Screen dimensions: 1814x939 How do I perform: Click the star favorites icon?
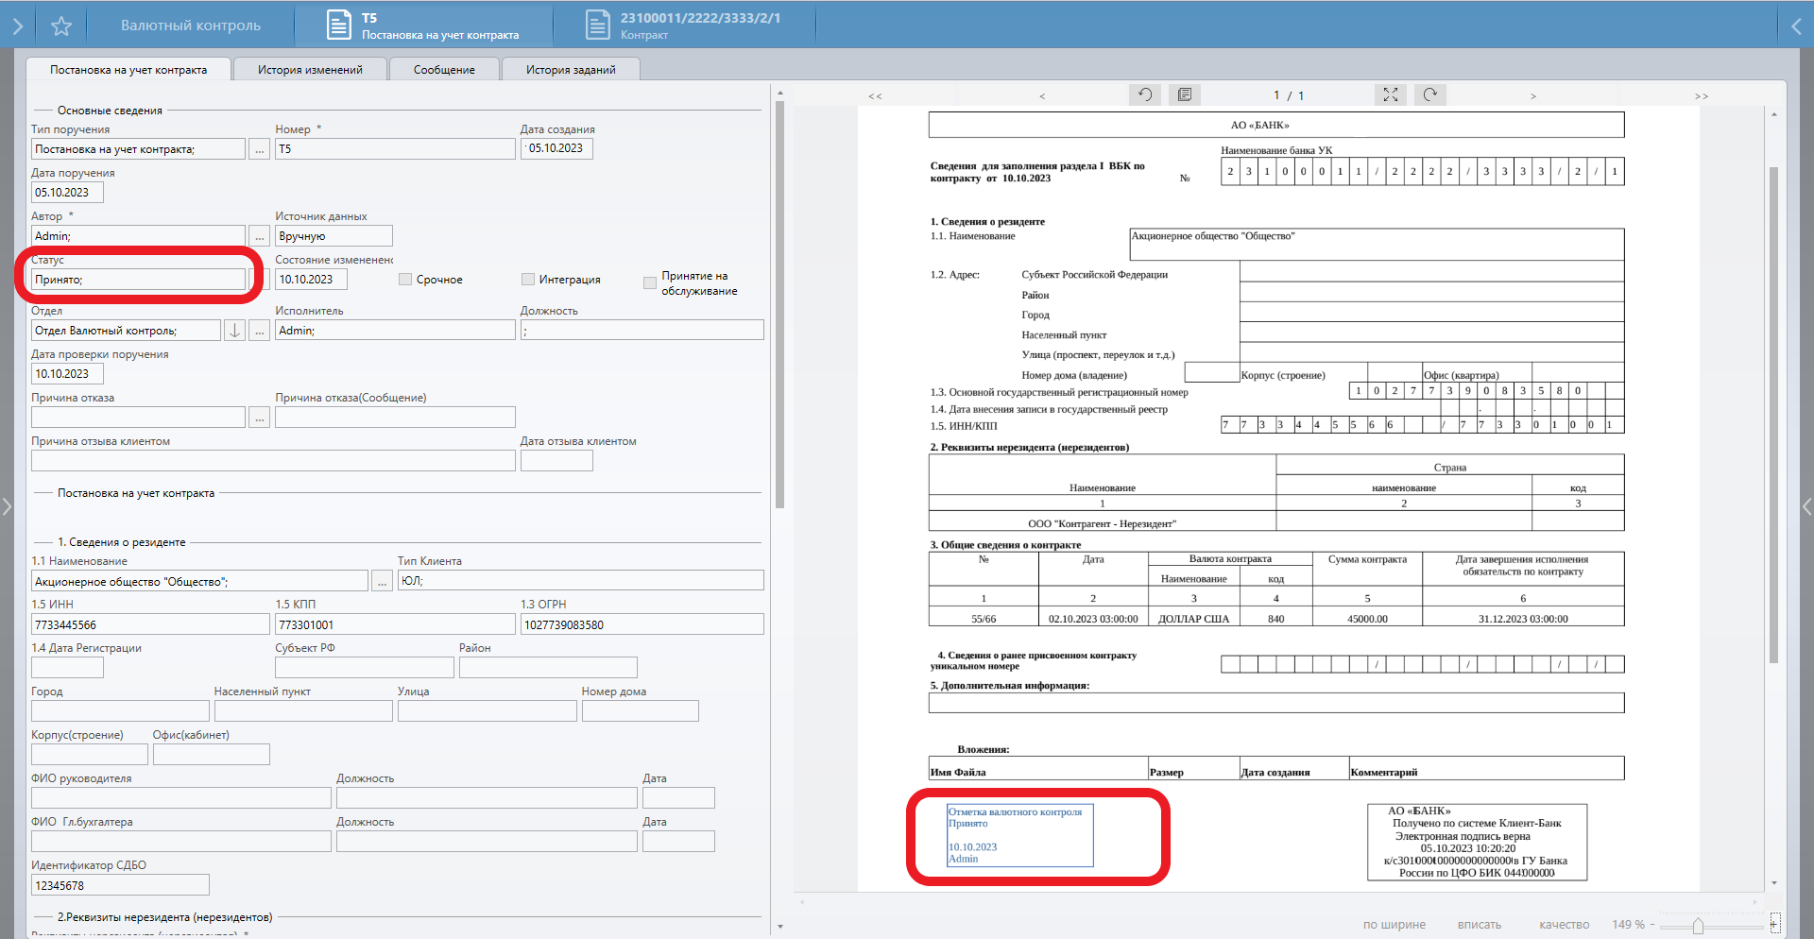[61, 26]
